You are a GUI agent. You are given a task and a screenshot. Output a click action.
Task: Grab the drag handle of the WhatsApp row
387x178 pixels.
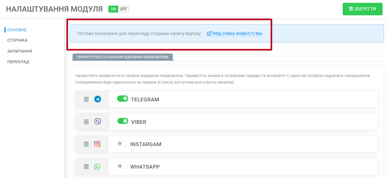[x=86, y=167]
